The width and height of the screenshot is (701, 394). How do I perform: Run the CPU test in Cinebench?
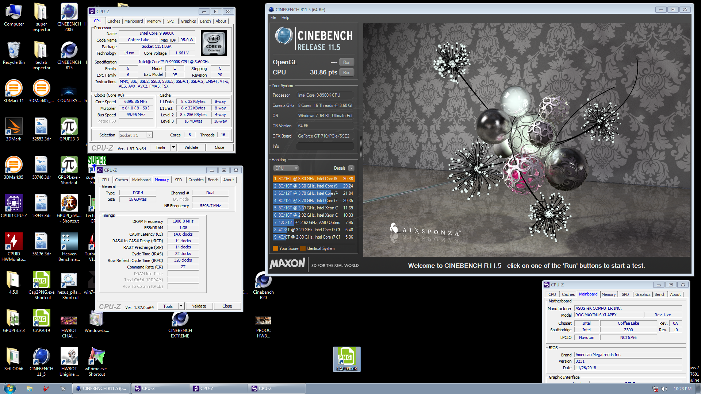point(346,73)
